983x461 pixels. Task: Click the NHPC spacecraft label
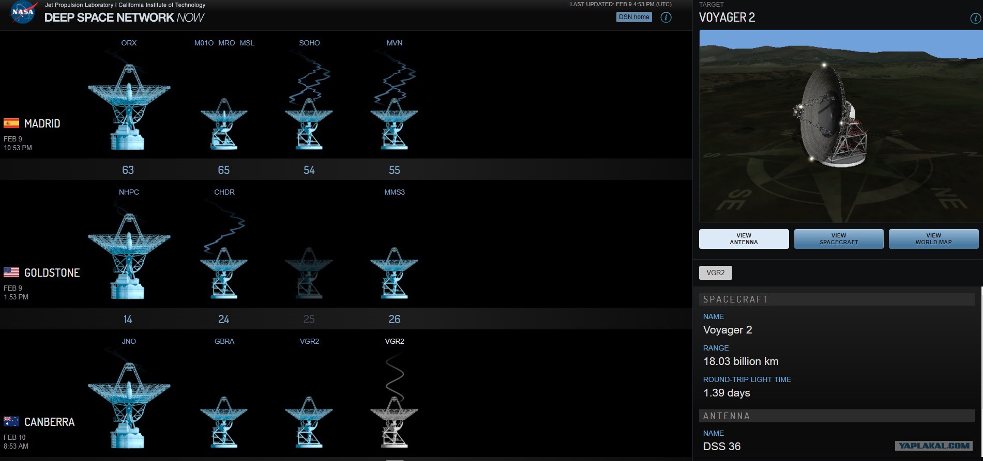coord(129,192)
